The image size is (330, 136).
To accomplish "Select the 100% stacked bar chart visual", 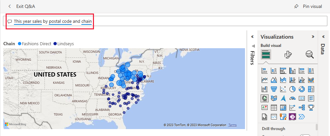I will (x=301, y=71).
